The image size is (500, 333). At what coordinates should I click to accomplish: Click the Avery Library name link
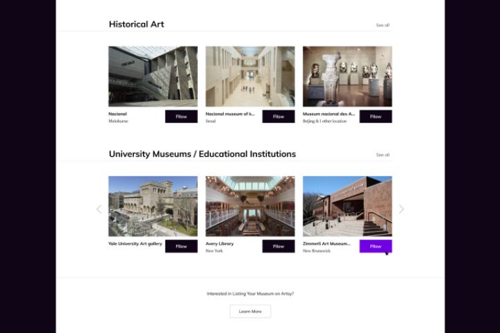[219, 244]
